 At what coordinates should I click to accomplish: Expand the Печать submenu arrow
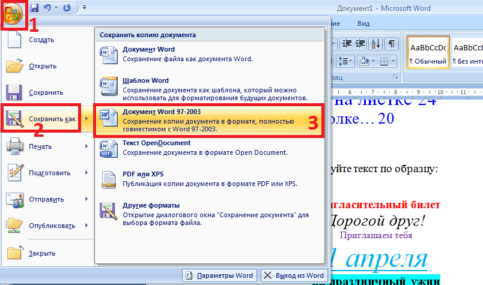87,146
